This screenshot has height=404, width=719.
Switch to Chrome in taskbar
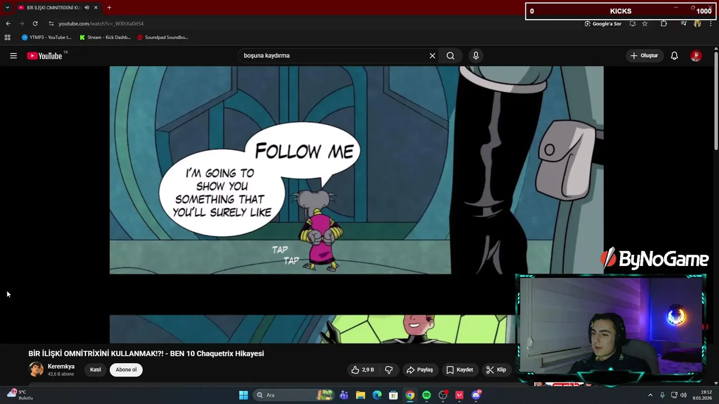pyautogui.click(x=410, y=395)
